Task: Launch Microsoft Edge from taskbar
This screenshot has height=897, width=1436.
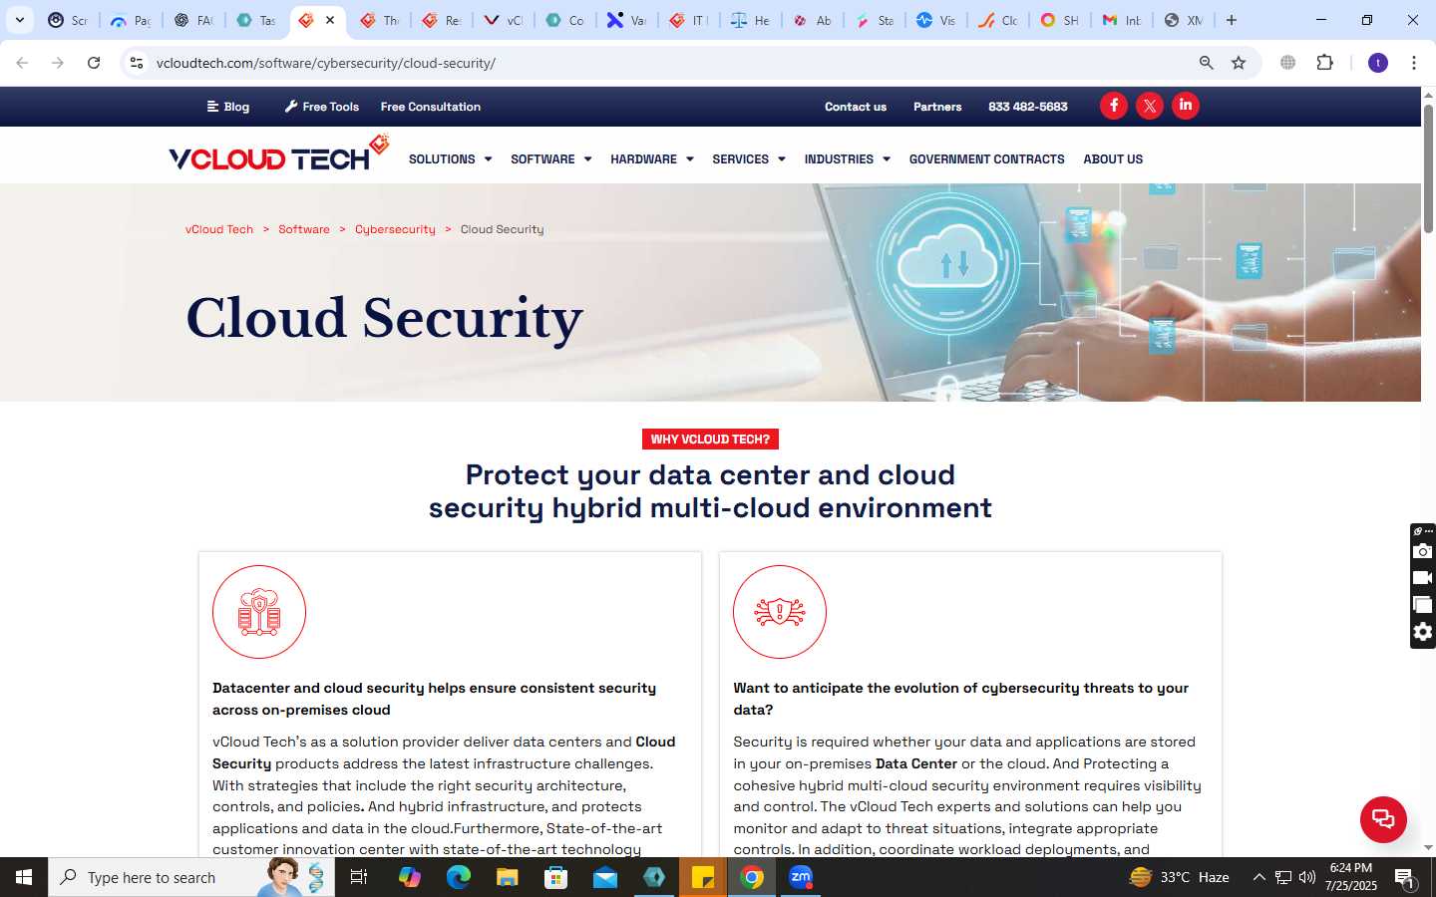Action: pos(458,877)
